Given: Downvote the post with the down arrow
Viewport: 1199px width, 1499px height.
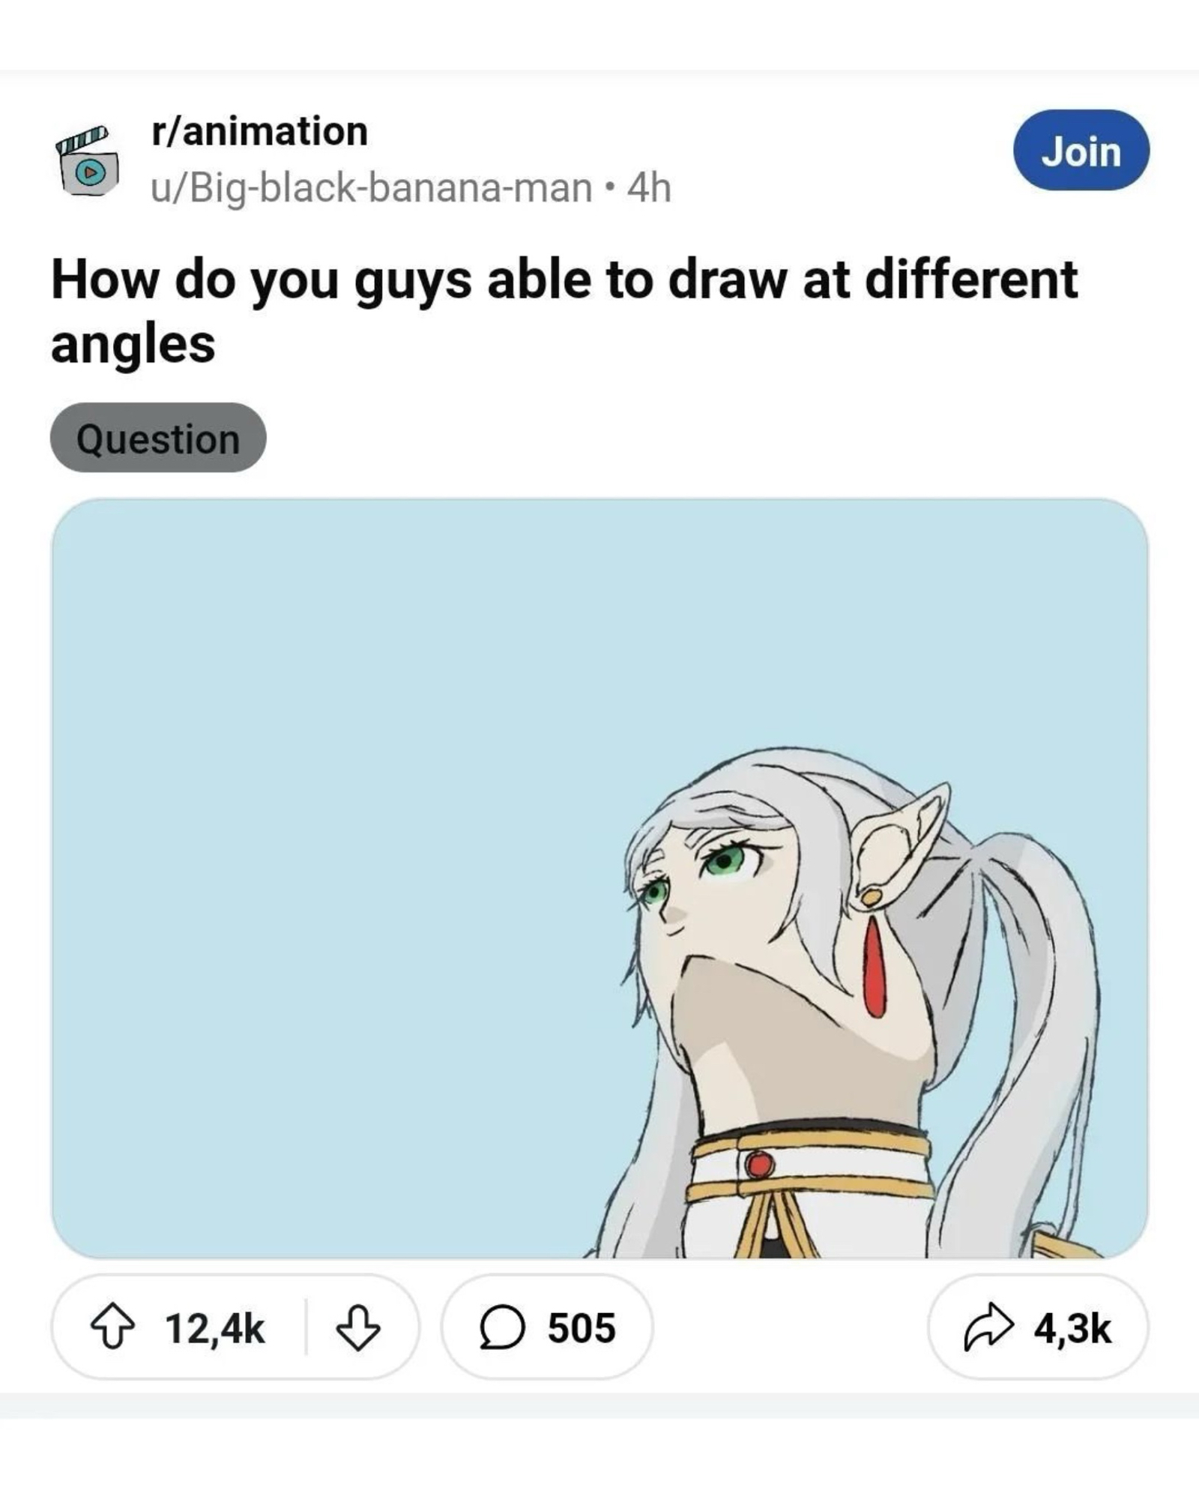Looking at the screenshot, I should click(x=357, y=1327).
